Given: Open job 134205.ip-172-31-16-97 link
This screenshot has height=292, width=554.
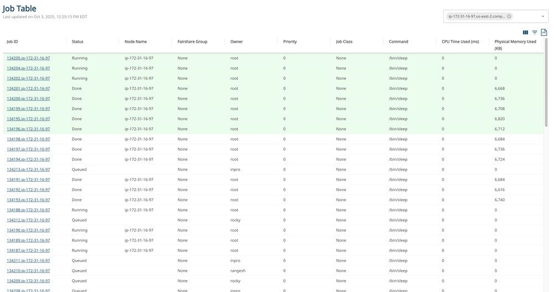Looking at the screenshot, I should pyautogui.click(x=28, y=58).
